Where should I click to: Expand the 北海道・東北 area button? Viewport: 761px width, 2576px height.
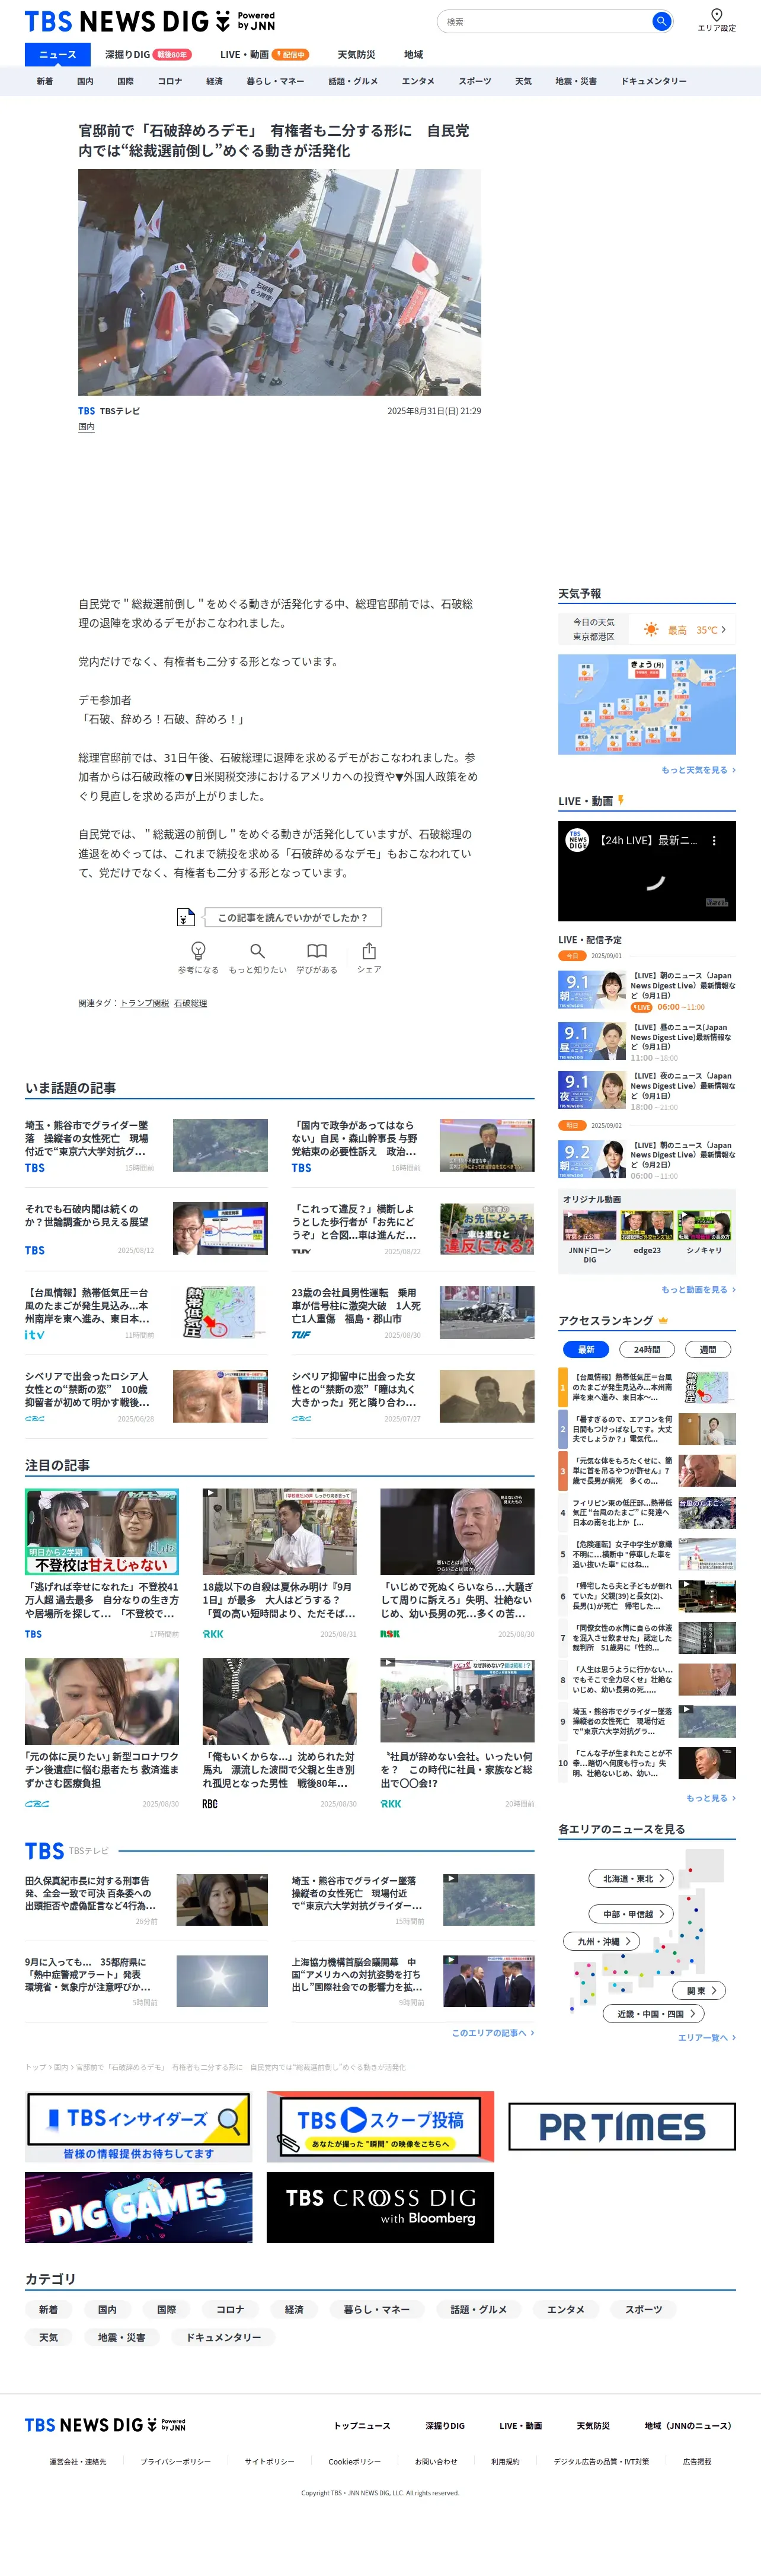pos(631,1878)
